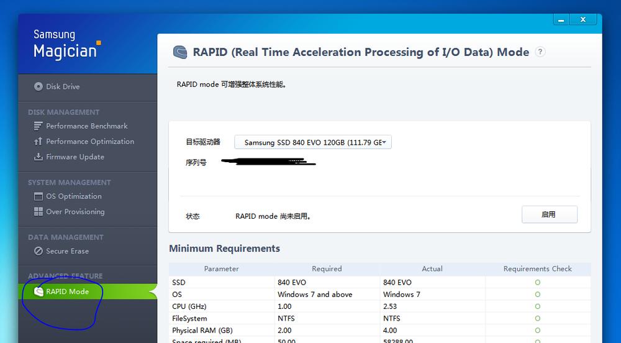
Task: Click the SSD parameter row label
Action: pos(179,282)
